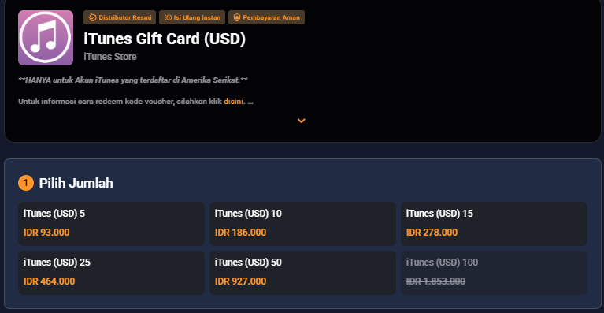Choose the iTunes (USD) 10 amount
The image size is (604, 313).
point(302,224)
